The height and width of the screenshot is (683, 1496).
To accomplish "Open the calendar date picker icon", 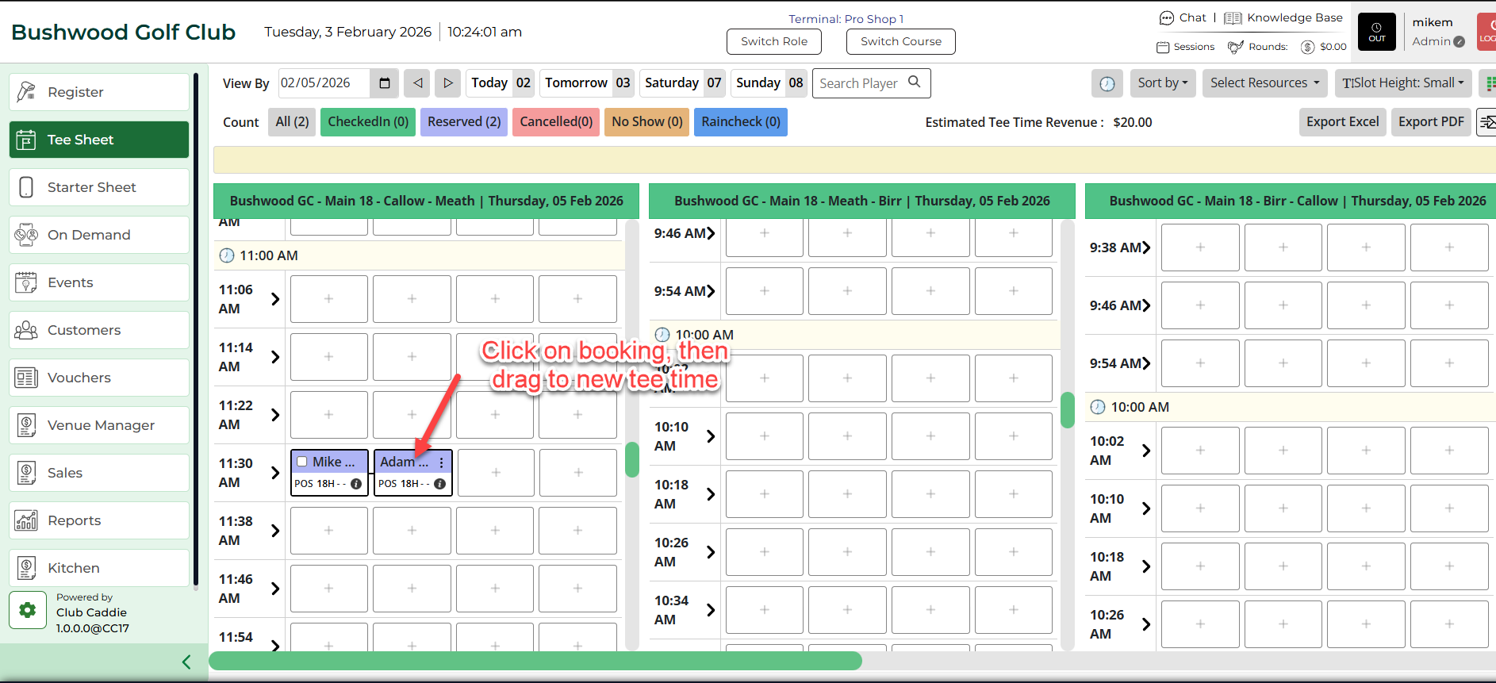I will (x=385, y=83).
